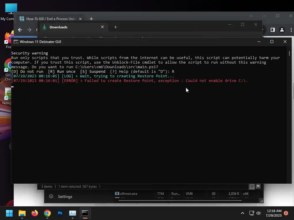294x220 pixels.
Task: Open Photoshop from the taskbar
Action: coord(60,213)
